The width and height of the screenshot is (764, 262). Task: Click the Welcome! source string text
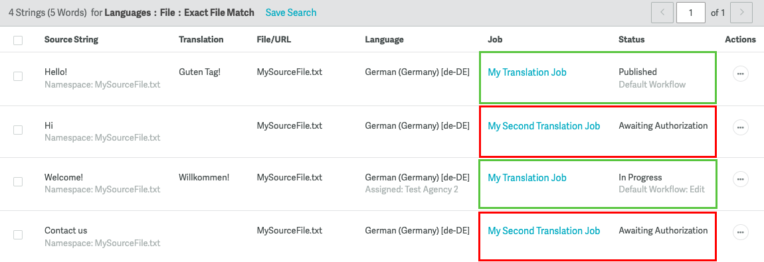pos(63,177)
